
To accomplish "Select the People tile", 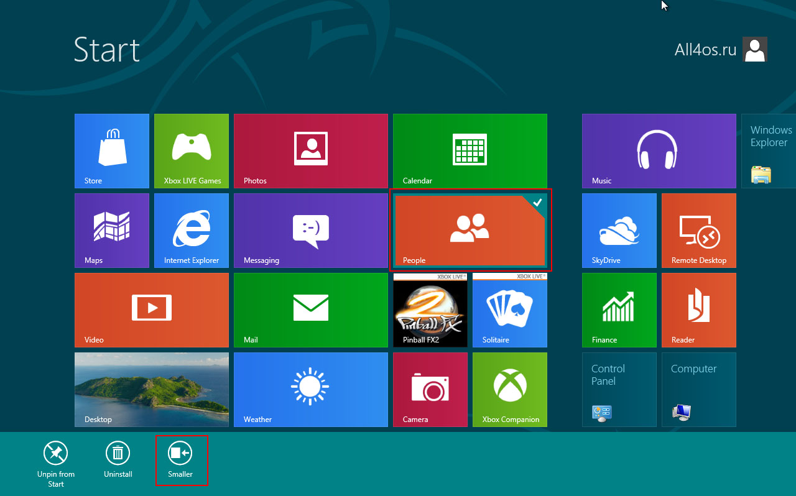I will 470,231.
